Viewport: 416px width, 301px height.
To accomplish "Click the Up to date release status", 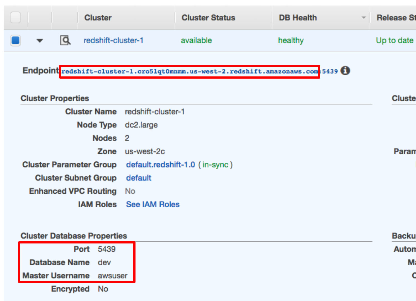I will 394,40.
